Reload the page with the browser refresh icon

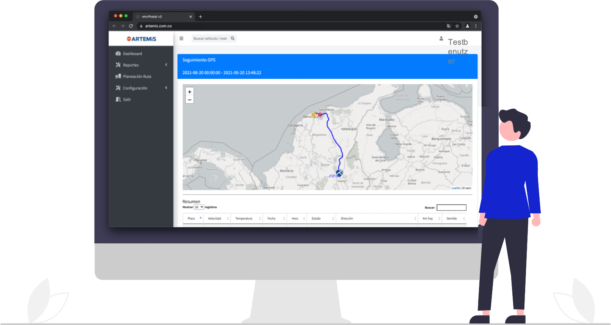pos(131,26)
